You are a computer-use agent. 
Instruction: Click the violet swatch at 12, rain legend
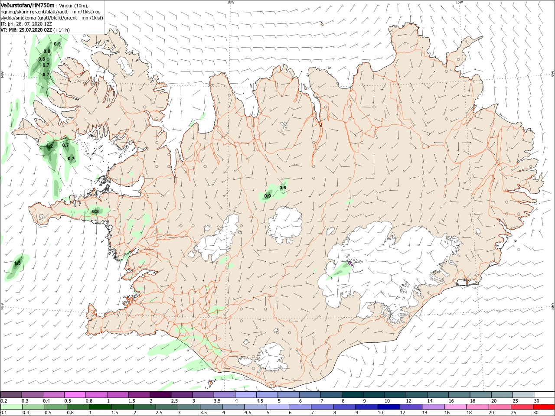point(411,407)
